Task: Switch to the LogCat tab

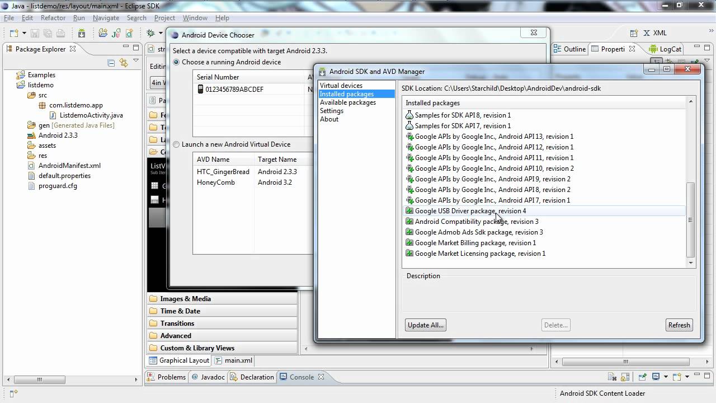Action: pyautogui.click(x=666, y=49)
